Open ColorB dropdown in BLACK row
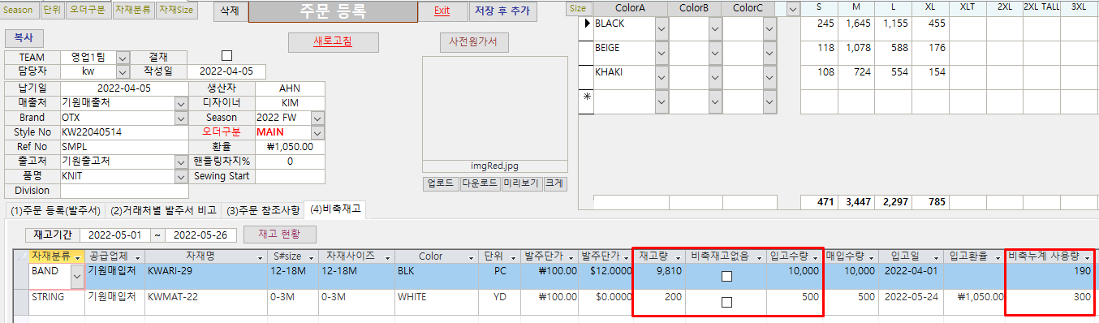The height and width of the screenshot is (323, 1099). tap(715, 28)
